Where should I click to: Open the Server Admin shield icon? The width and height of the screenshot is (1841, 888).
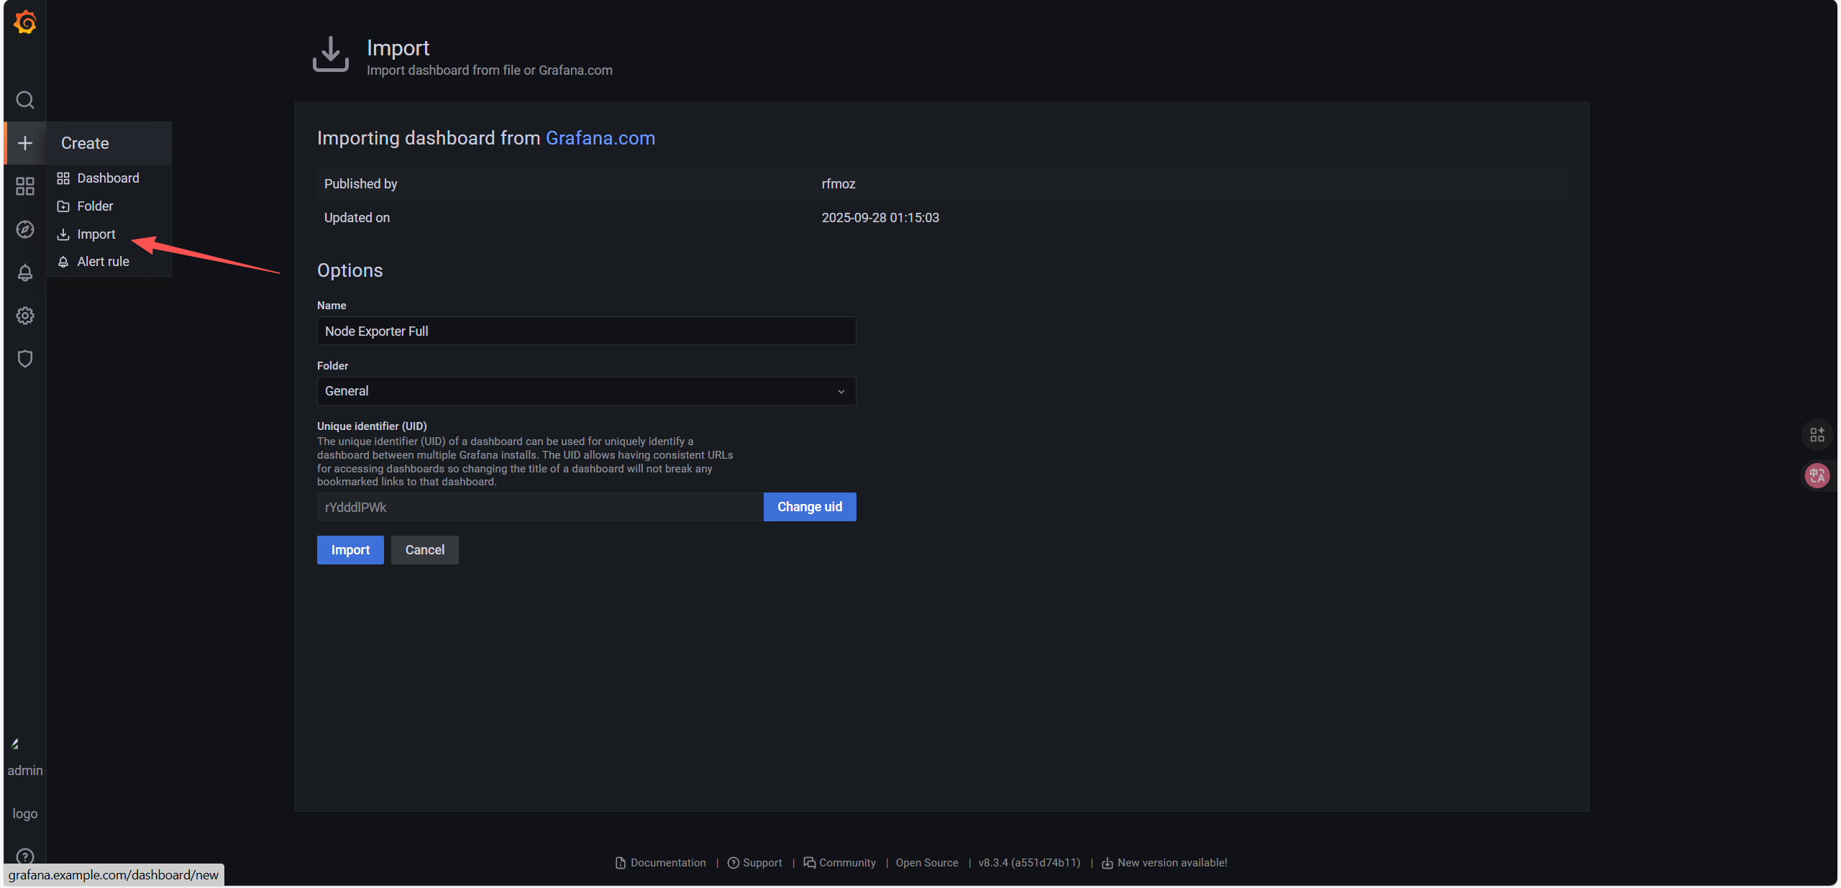coord(25,359)
